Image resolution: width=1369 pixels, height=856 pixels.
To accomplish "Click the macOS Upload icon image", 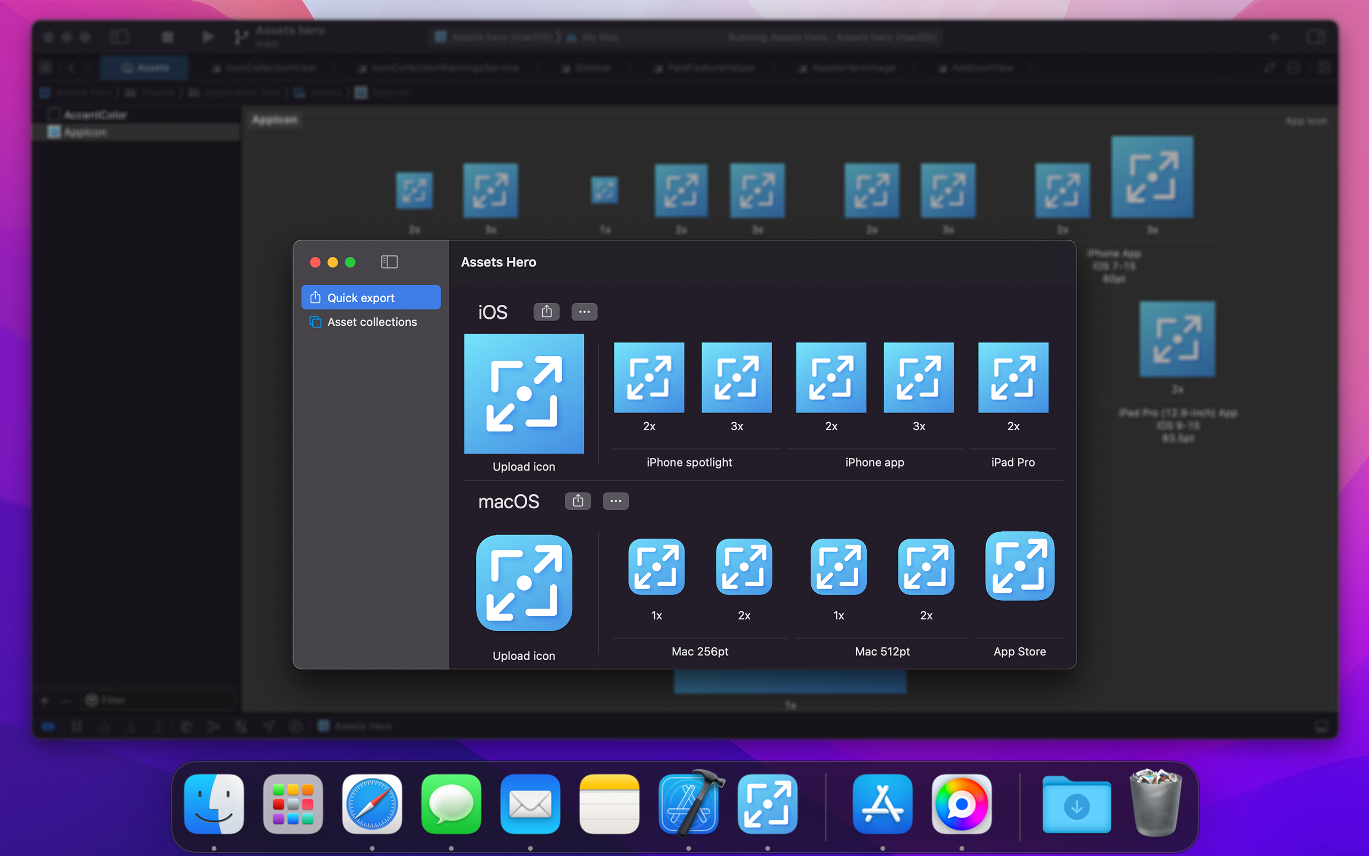I will click(x=524, y=583).
